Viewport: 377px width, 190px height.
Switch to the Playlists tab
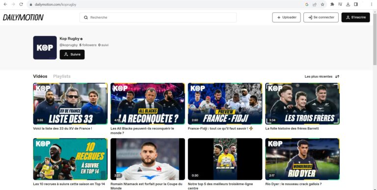click(62, 76)
